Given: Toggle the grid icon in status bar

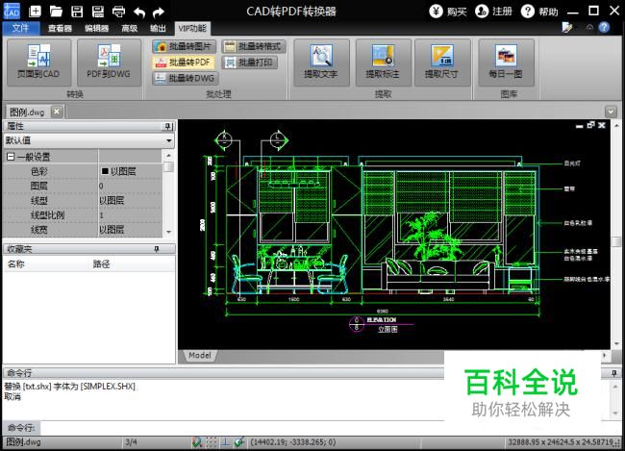Looking at the screenshot, I should (x=211, y=442).
